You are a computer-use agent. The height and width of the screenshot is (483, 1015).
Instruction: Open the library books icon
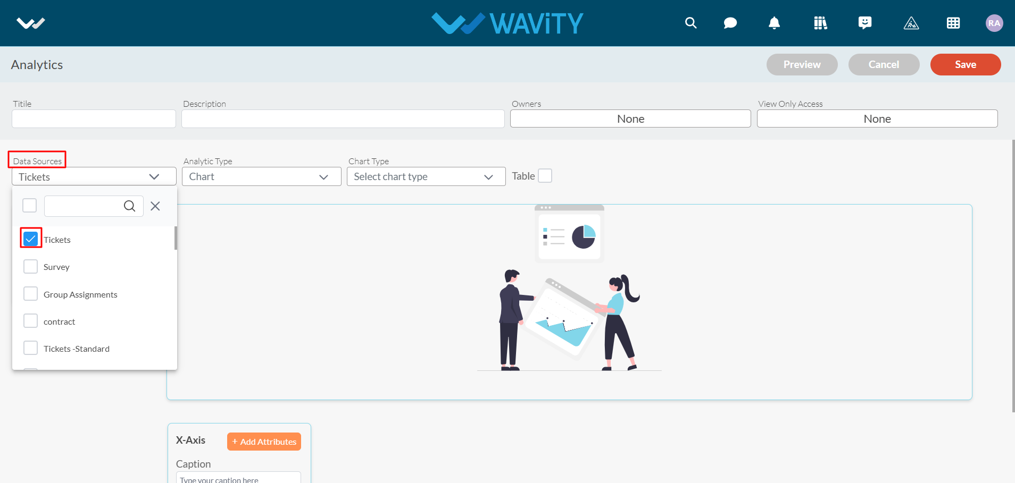[x=820, y=23]
